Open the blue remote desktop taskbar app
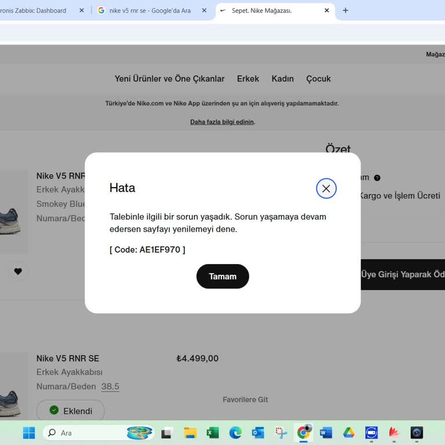Viewport: 445px width, 445px height. [371, 433]
